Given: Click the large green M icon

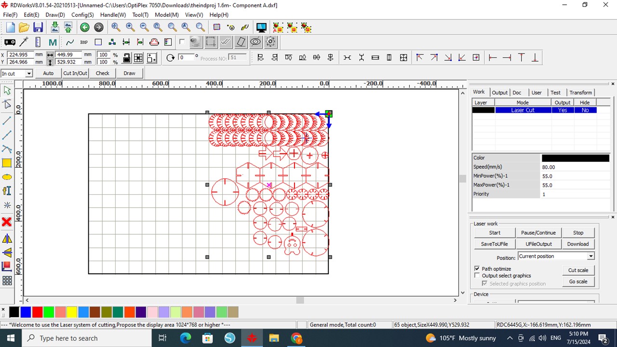Looking at the screenshot, I should pos(53,42).
